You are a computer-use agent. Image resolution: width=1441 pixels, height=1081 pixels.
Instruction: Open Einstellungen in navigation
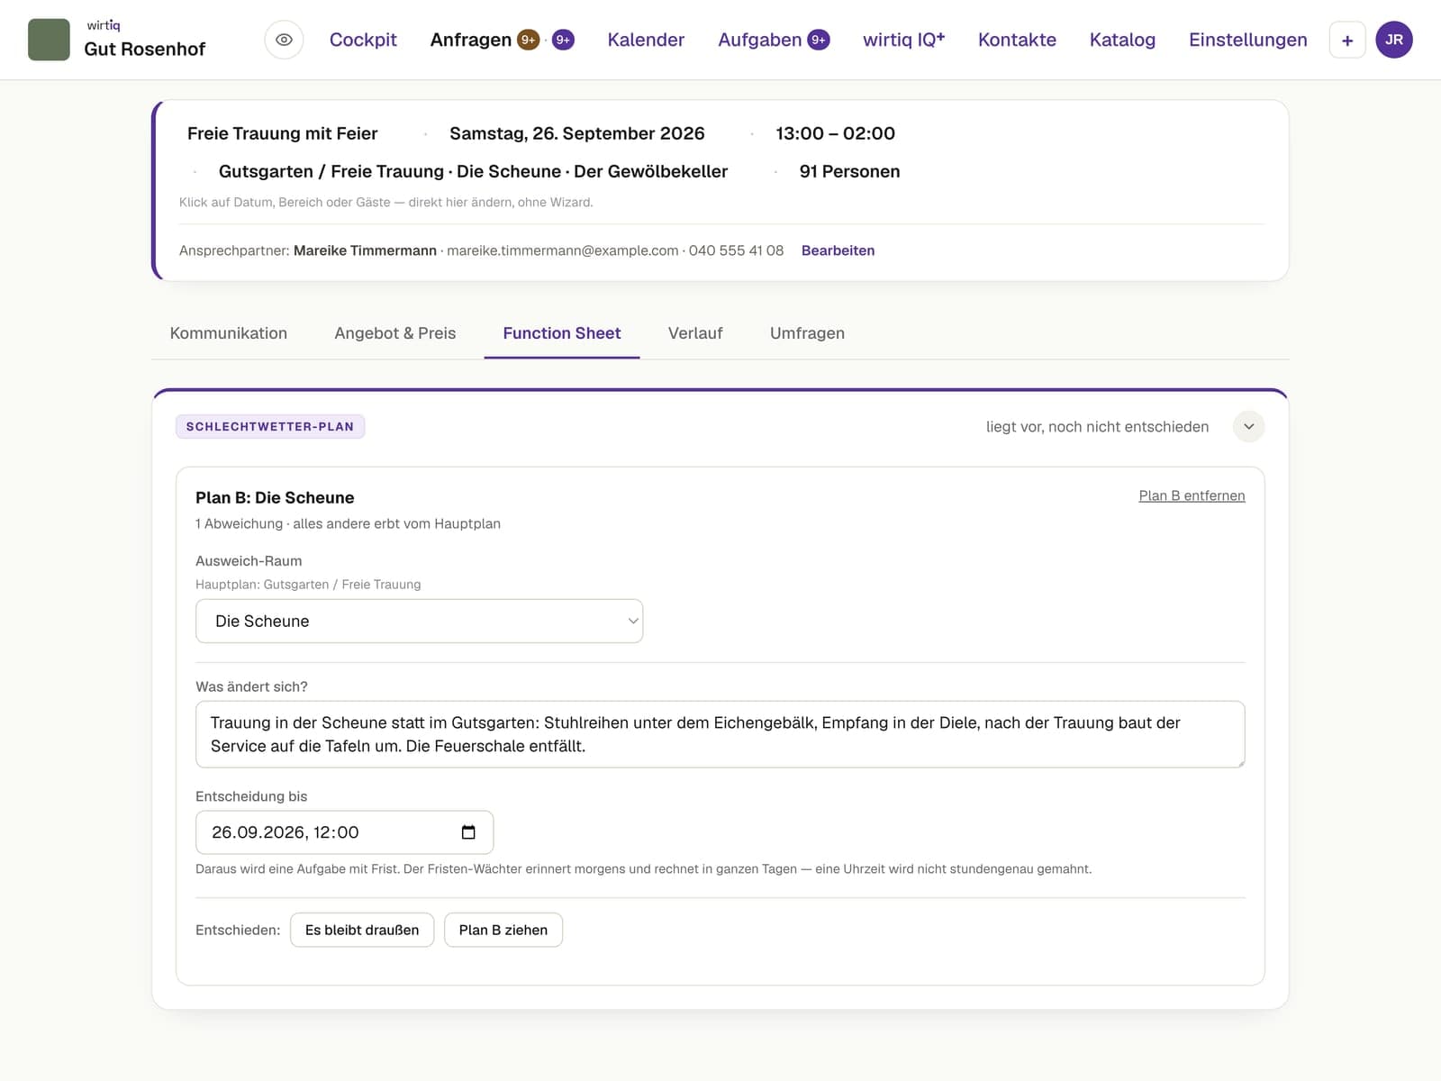point(1247,40)
